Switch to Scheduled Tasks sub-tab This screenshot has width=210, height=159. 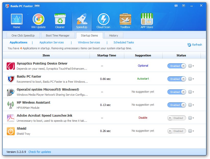(124, 42)
